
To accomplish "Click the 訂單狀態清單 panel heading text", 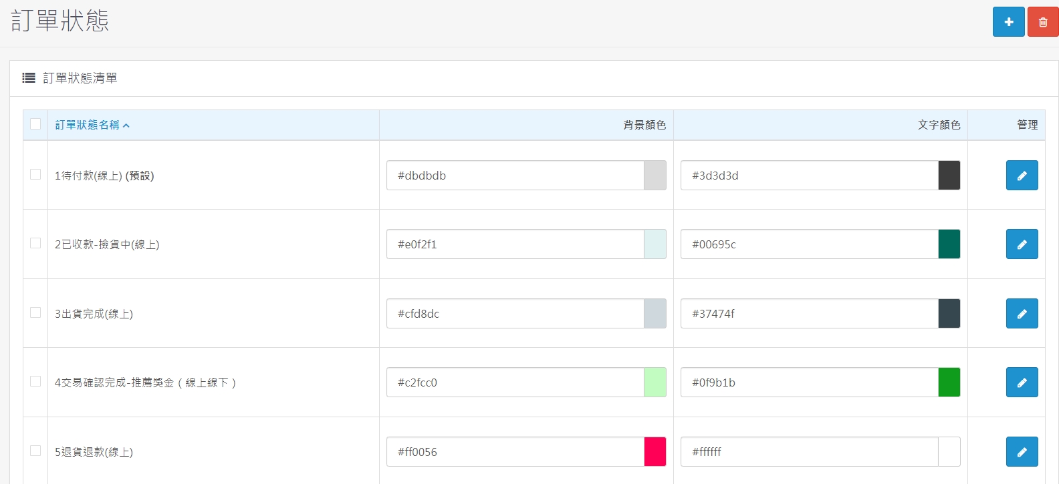I will (80, 78).
